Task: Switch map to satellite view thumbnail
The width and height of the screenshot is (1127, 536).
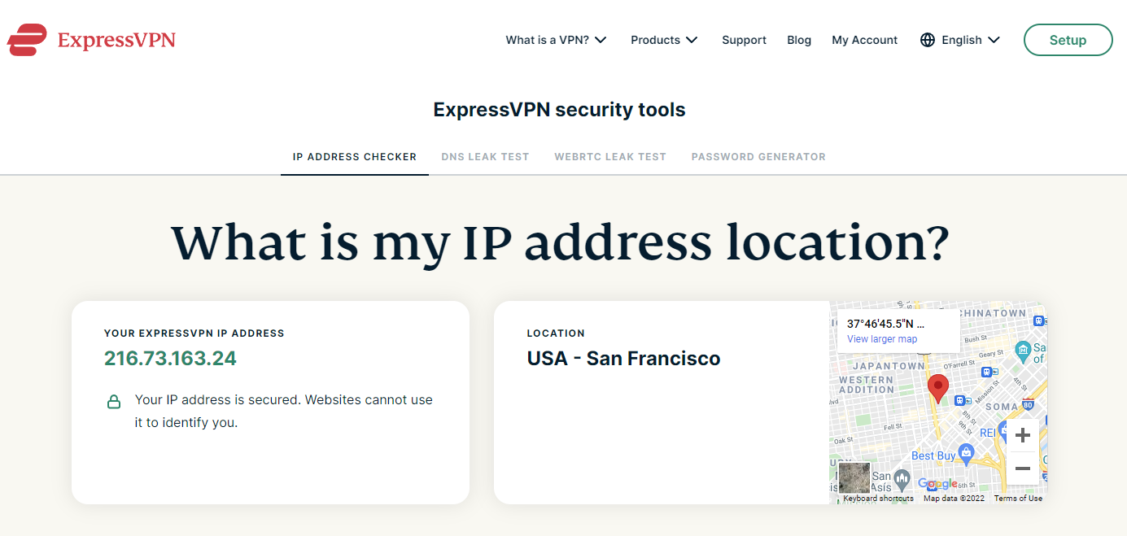Action: click(854, 478)
